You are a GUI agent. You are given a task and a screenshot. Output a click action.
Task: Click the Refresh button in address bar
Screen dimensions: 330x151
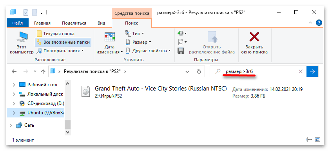click(199, 72)
